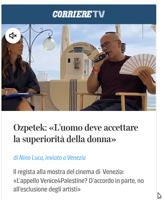
Task: Click the summary starting 'Il regista alla mostra'
Action: pos(79,181)
